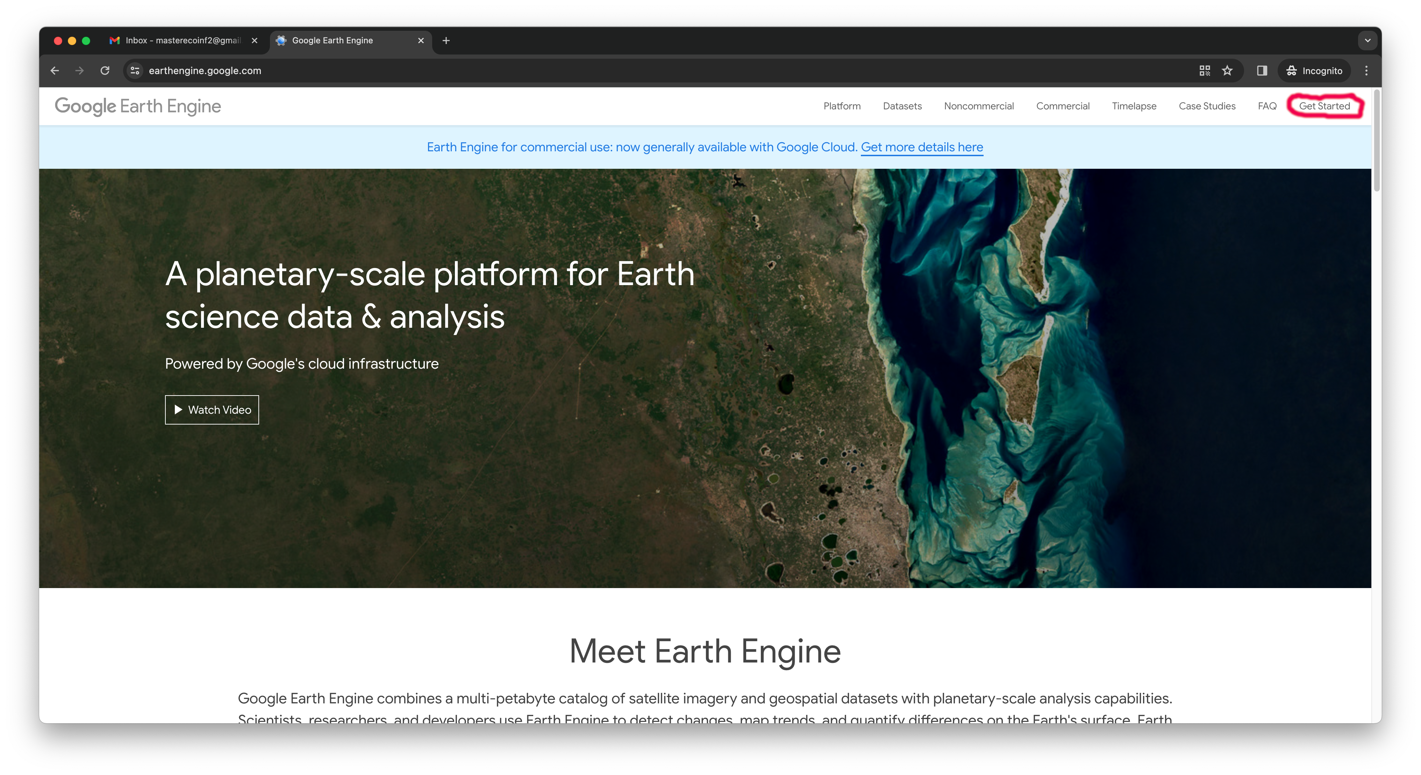Click the Get Started link

(x=1324, y=106)
